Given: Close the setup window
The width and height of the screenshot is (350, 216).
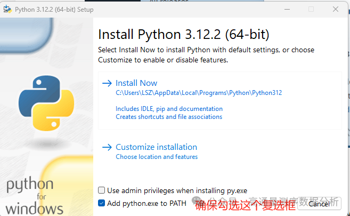Looking at the screenshot, I should click(x=336, y=9).
